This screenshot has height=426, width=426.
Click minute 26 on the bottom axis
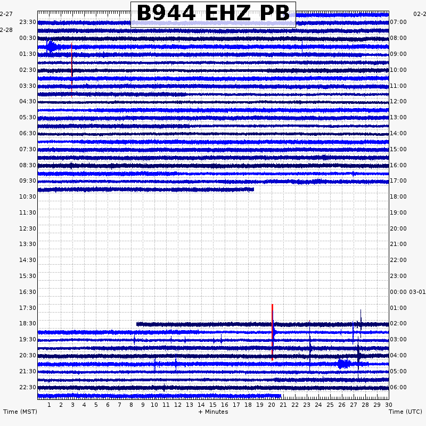click(x=342, y=405)
